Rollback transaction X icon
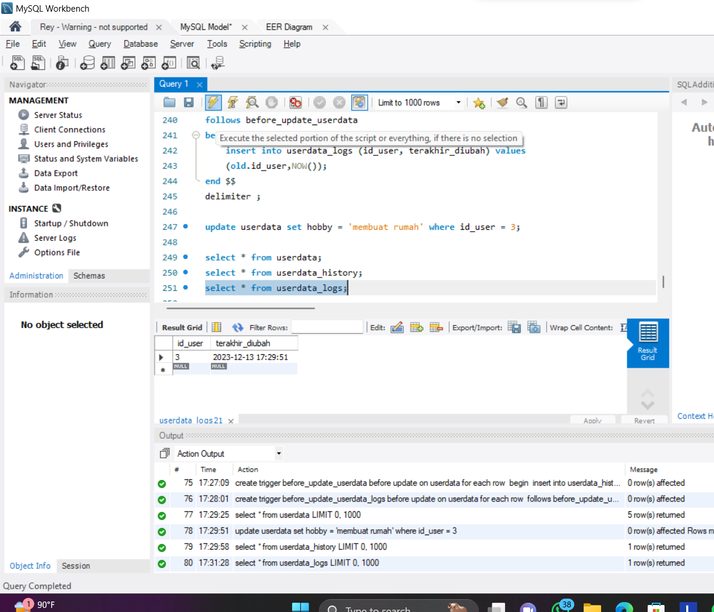Image resolution: width=714 pixels, height=612 pixels. [339, 102]
